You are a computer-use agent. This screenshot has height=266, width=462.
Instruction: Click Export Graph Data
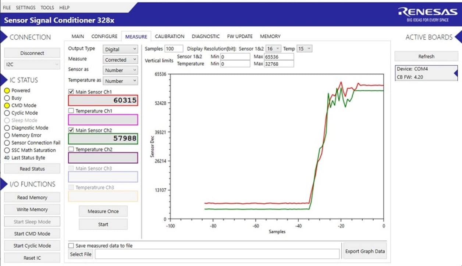point(365,251)
